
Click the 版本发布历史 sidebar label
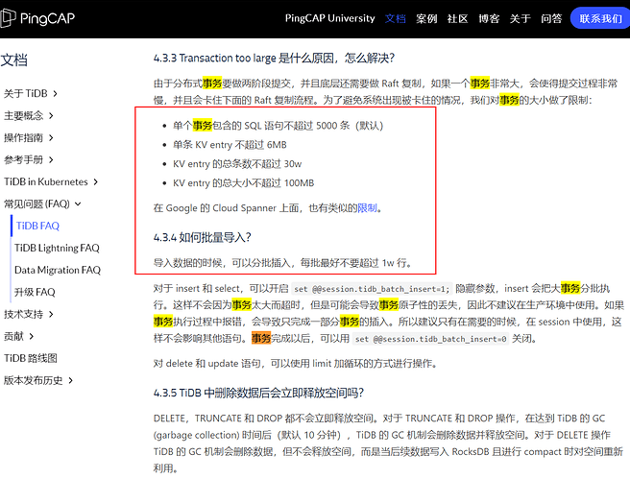[34, 380]
